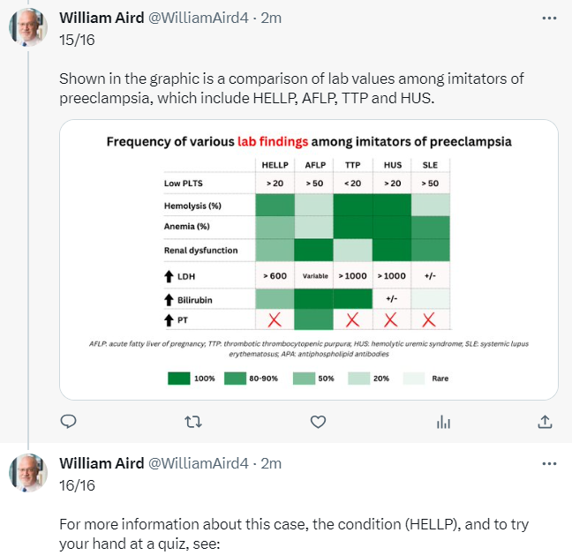
Task: Click the 2m timestamp on first tweet
Action: pos(271,18)
